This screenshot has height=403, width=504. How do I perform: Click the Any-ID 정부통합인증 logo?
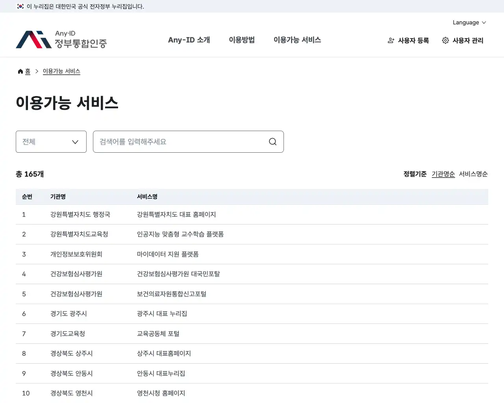[x=61, y=40]
